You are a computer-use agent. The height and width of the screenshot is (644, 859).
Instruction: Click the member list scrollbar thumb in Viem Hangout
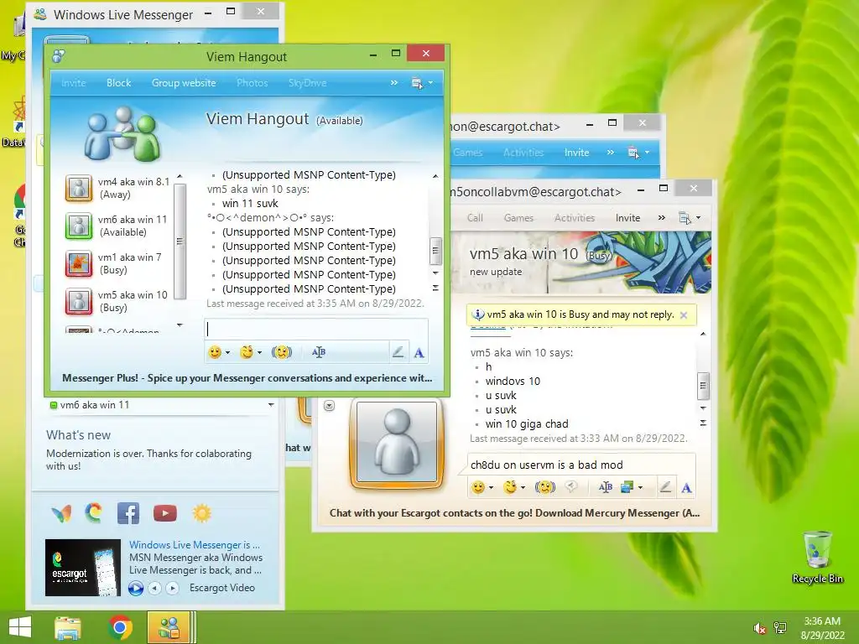[x=180, y=241]
